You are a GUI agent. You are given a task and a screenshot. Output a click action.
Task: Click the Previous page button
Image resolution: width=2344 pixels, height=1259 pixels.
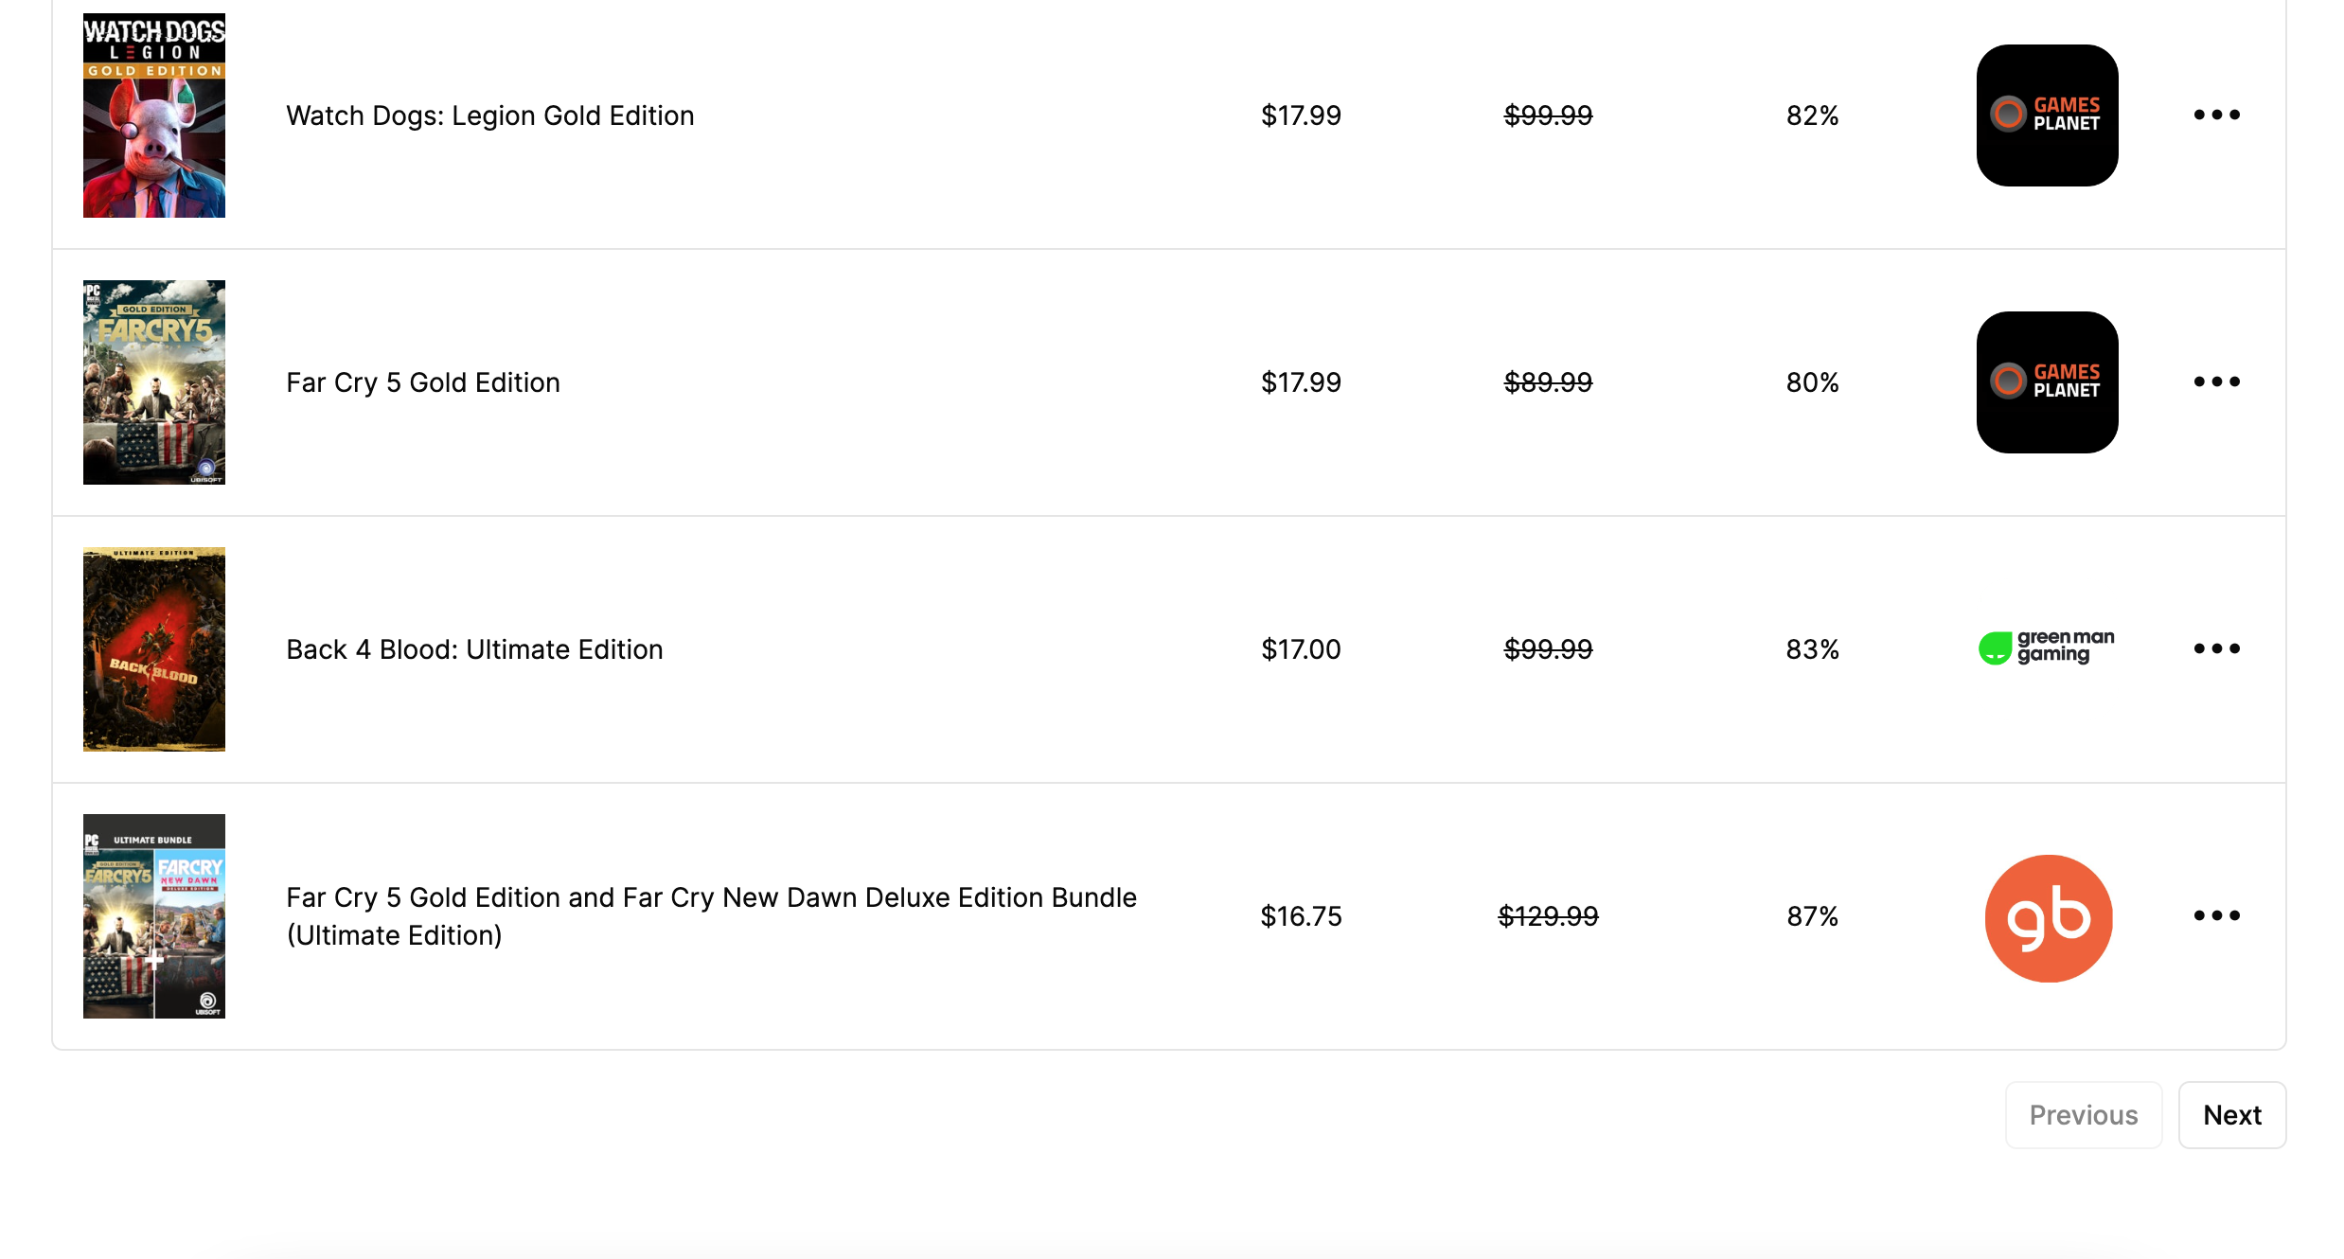coord(2083,1114)
